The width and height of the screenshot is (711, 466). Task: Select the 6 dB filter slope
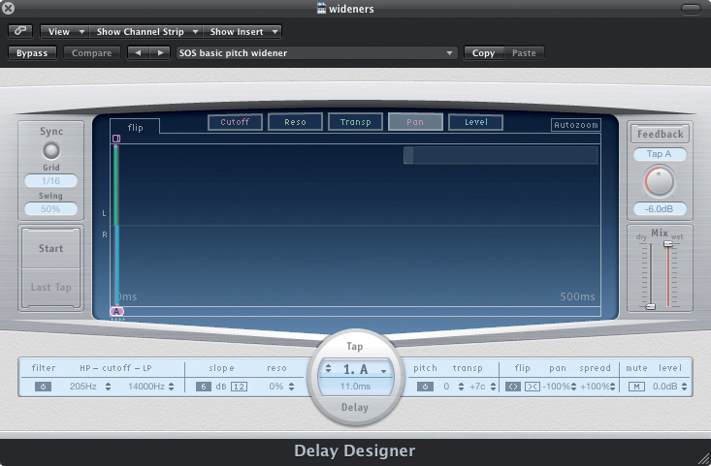coord(204,387)
